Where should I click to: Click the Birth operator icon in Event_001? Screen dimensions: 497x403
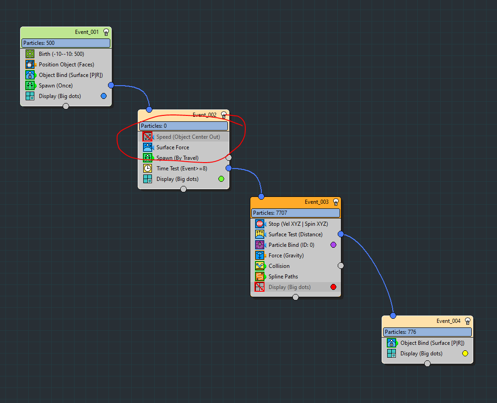coord(30,54)
